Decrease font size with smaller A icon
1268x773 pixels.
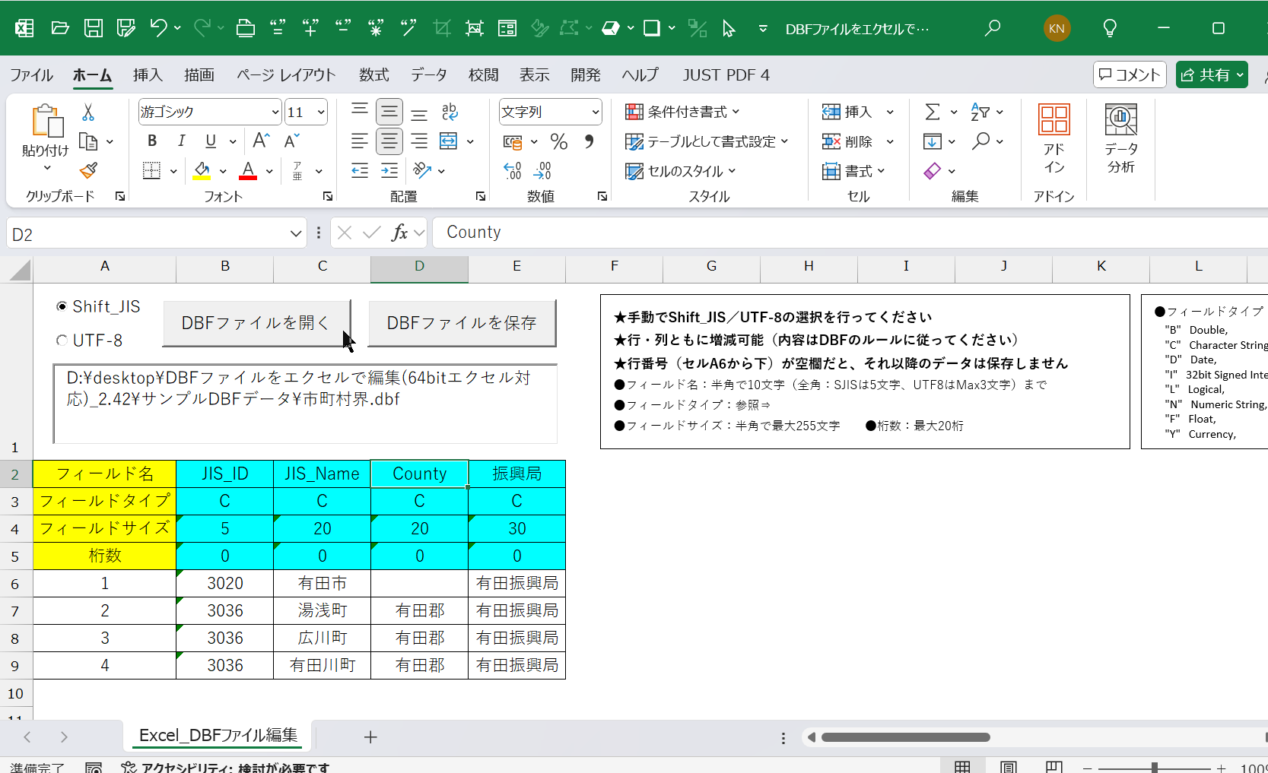291,141
